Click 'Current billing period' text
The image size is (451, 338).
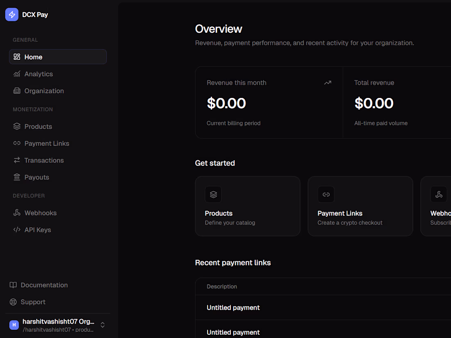234,123
